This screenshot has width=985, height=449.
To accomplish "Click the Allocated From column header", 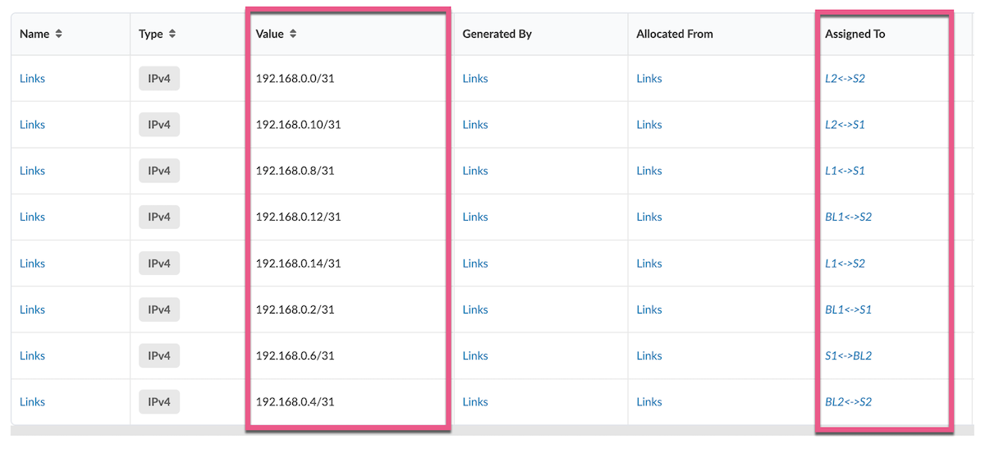I will (674, 34).
